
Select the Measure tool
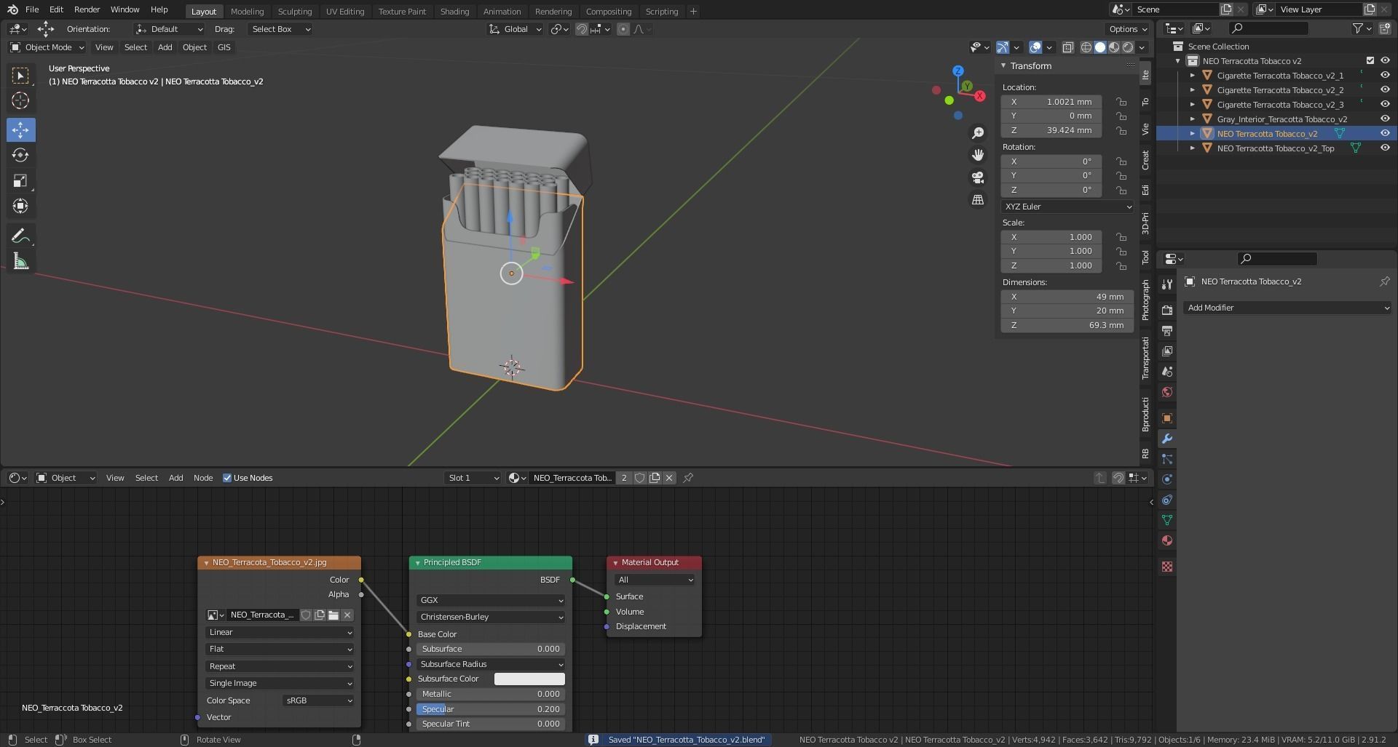click(20, 262)
